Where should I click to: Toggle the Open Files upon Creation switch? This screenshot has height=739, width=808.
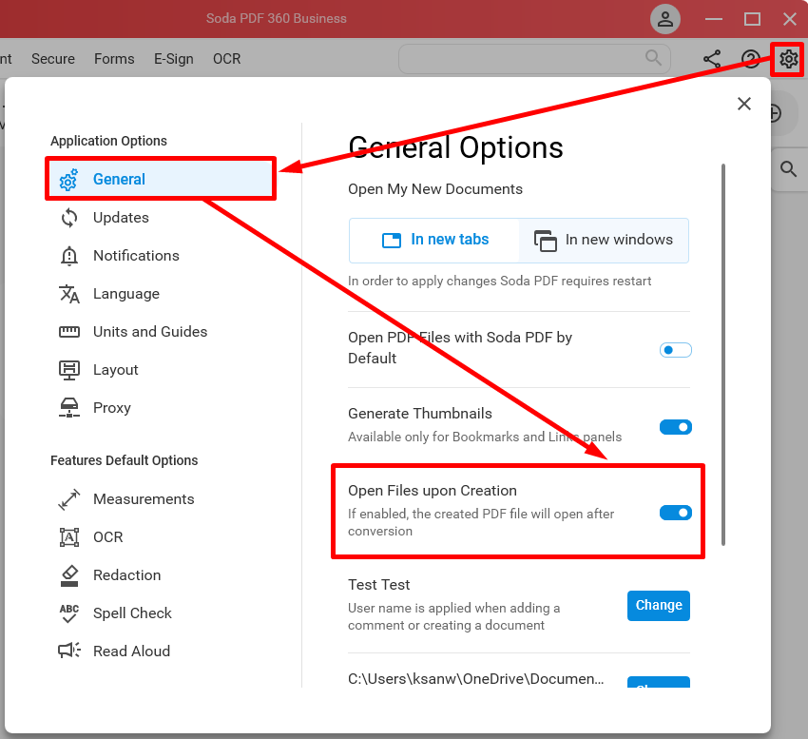click(675, 513)
